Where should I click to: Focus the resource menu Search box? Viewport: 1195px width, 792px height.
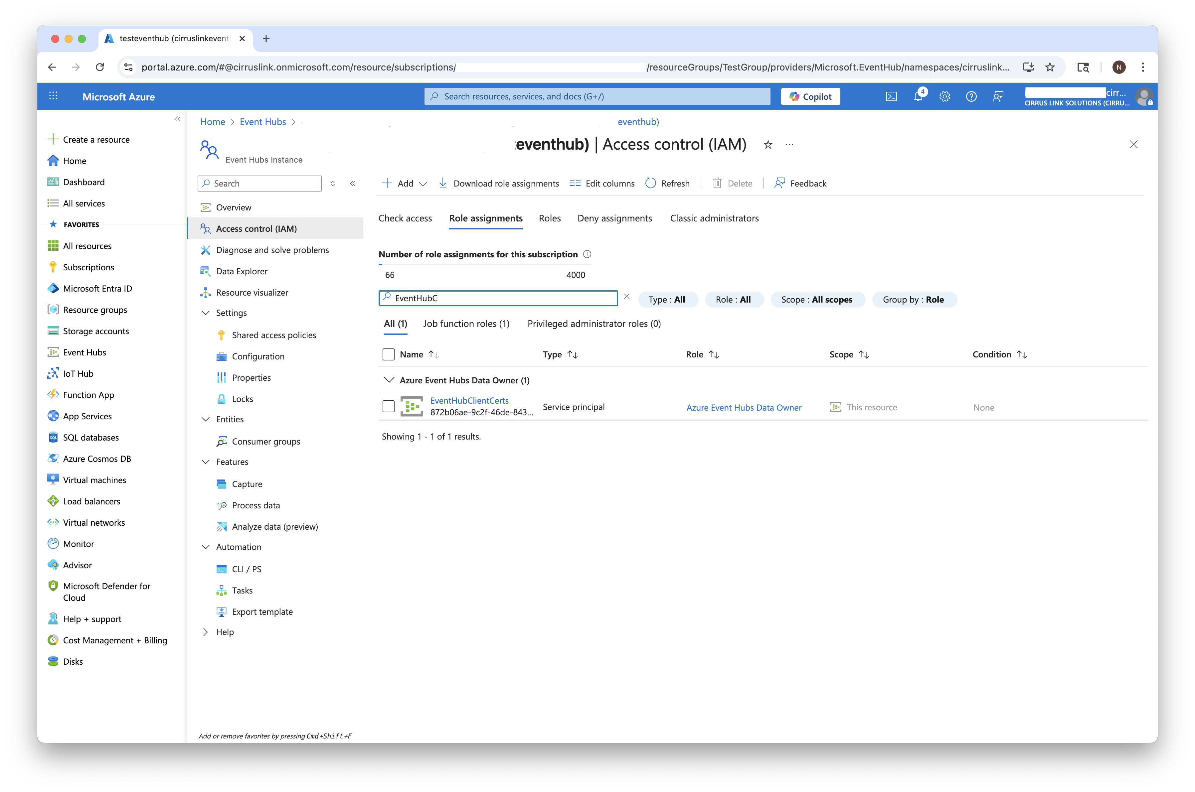tap(260, 183)
